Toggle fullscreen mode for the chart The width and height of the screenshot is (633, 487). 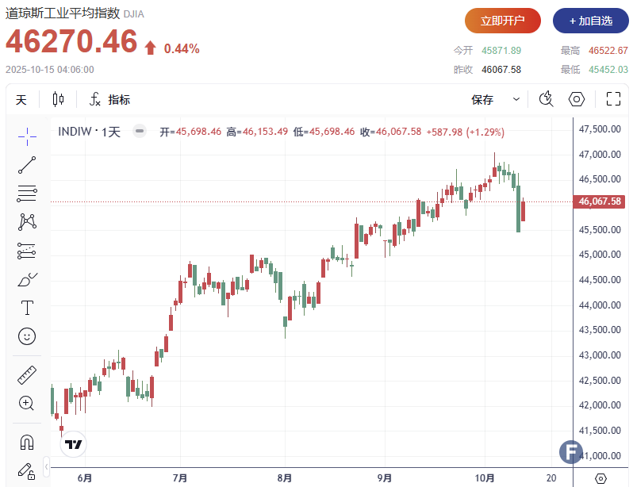click(x=613, y=99)
